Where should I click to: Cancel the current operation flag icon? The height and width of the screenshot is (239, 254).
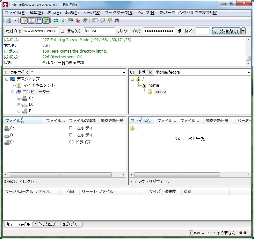pyautogui.click(x=70, y=21)
